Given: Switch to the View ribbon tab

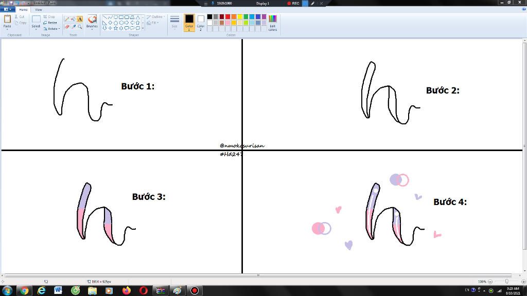Looking at the screenshot, I should (39, 10).
